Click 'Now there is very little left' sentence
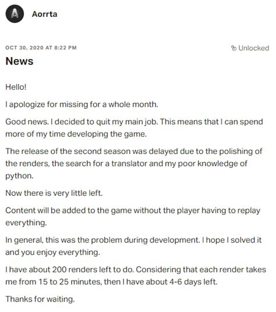This screenshot has width=276, height=312. click(54, 193)
